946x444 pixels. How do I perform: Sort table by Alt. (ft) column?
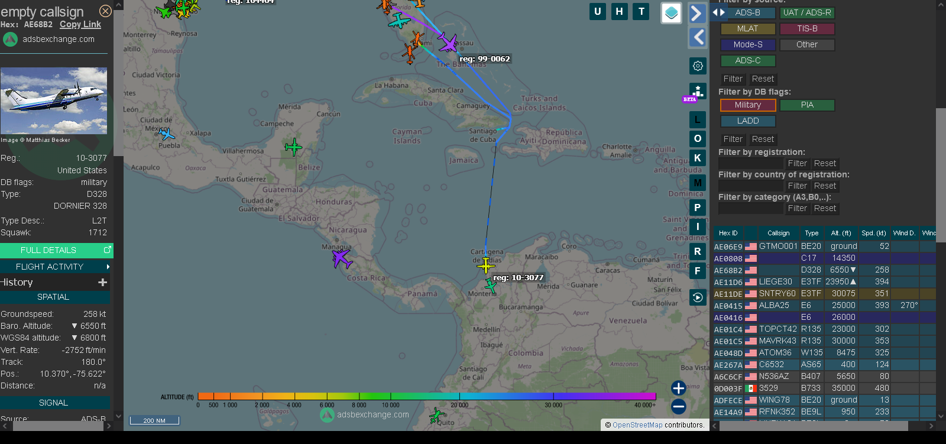click(841, 233)
